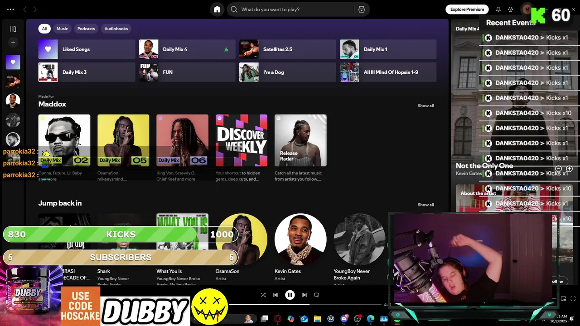Open the Friend Activity icon
The height and width of the screenshot is (326, 580).
pyautogui.click(x=511, y=9)
